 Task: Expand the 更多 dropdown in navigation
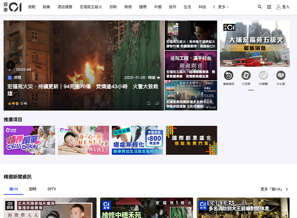pos(223,7)
